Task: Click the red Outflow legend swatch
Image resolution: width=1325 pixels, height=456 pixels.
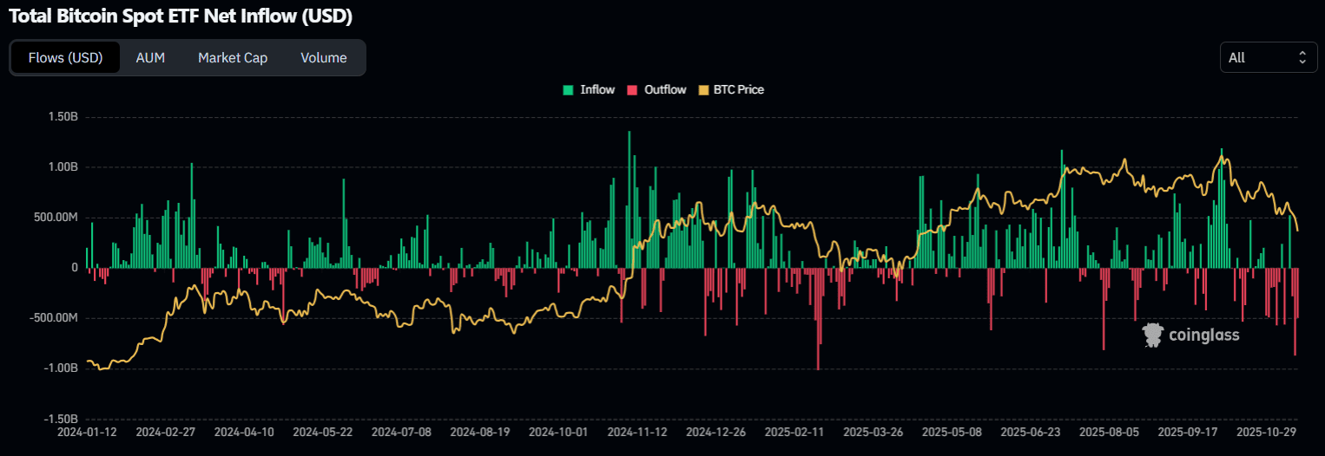Action: [x=633, y=89]
